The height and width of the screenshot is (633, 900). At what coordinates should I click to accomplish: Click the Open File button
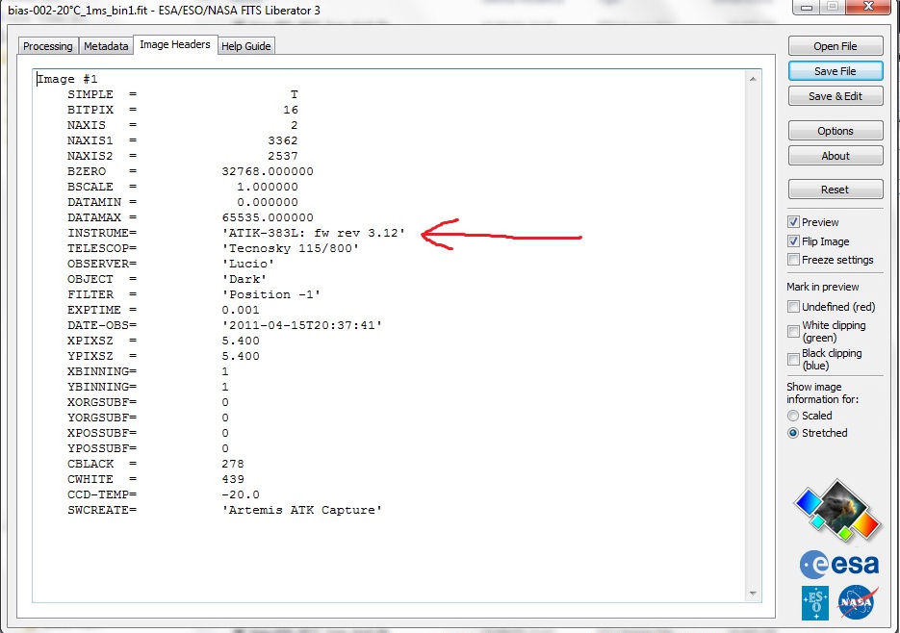click(836, 46)
